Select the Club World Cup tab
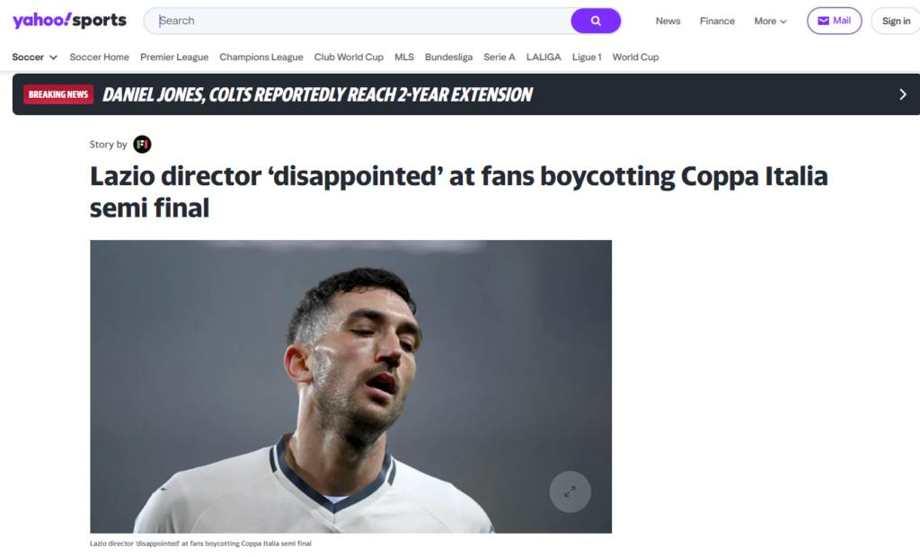Image resolution: width=920 pixels, height=557 pixels. tap(349, 57)
